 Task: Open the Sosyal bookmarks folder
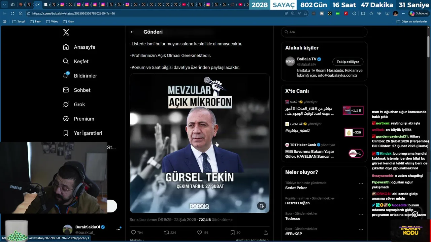pos(19,22)
